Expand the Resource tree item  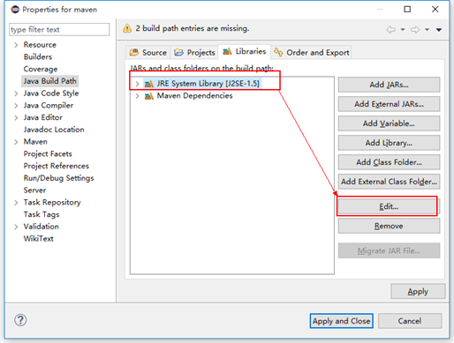pyautogui.click(x=16, y=45)
